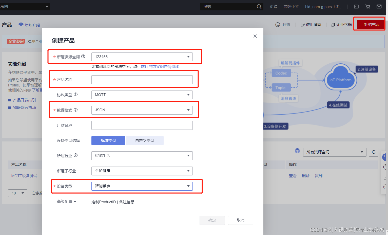
Task: Click 复制 for the MQTT设备测试 row
Action: point(319,176)
